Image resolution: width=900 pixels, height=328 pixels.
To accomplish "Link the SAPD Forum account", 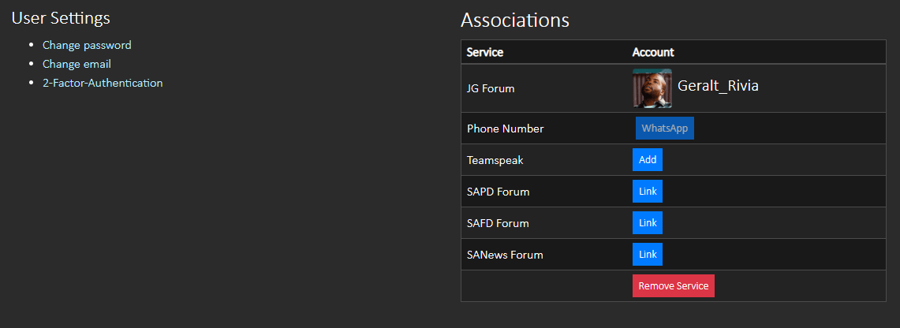I will click(x=648, y=192).
